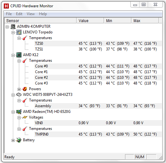This screenshot has width=166, height=163.
Task: Select the VIN0 voltage row
Action: tap(98, 123)
